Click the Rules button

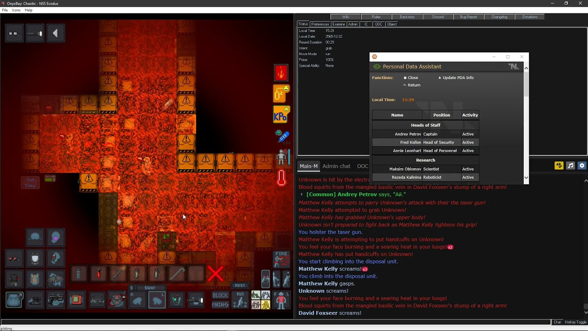pyautogui.click(x=376, y=17)
